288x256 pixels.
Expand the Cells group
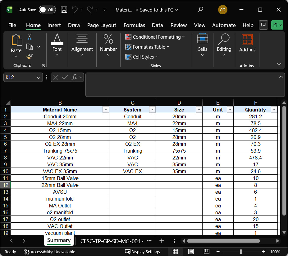click(x=202, y=45)
